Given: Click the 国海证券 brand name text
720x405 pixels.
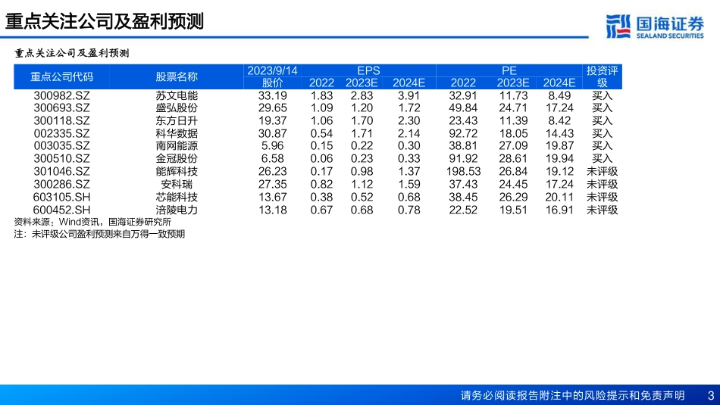Looking at the screenshot, I should [670, 23].
